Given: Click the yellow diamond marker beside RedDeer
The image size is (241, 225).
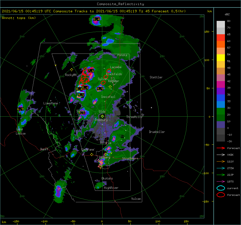Looking at the screenshot, I should coord(110,87).
